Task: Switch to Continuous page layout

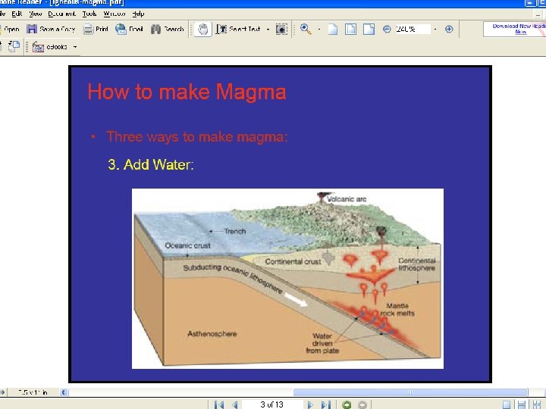Action: (x=522, y=404)
